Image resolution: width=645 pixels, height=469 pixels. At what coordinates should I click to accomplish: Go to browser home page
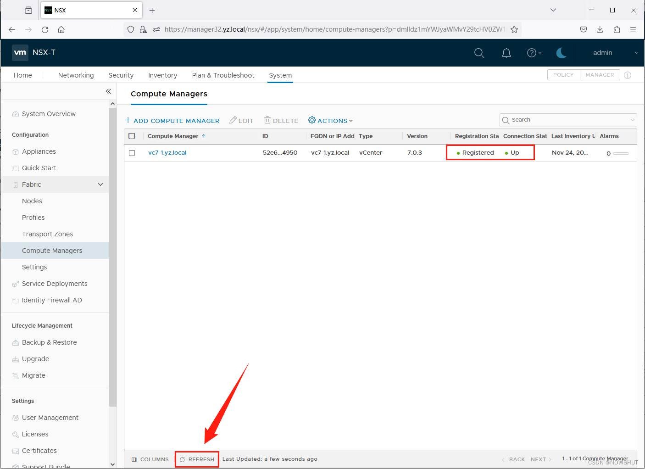(x=61, y=29)
